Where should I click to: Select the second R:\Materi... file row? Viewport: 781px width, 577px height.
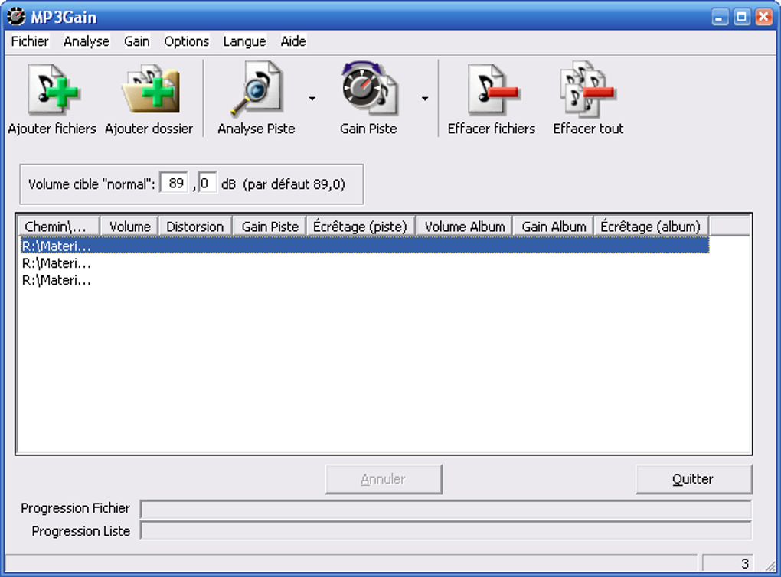click(364, 262)
